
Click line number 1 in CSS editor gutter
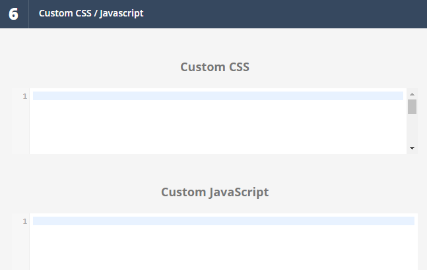click(25, 96)
